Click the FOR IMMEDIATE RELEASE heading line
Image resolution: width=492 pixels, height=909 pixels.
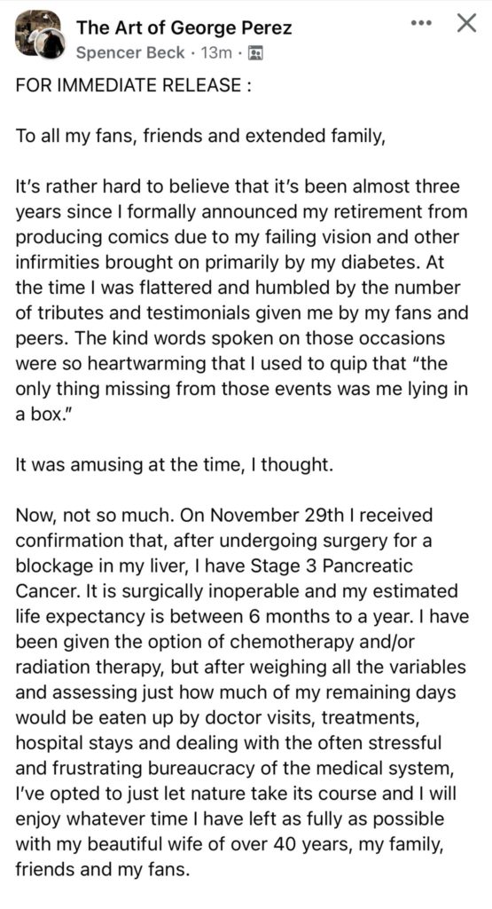pos(134,84)
